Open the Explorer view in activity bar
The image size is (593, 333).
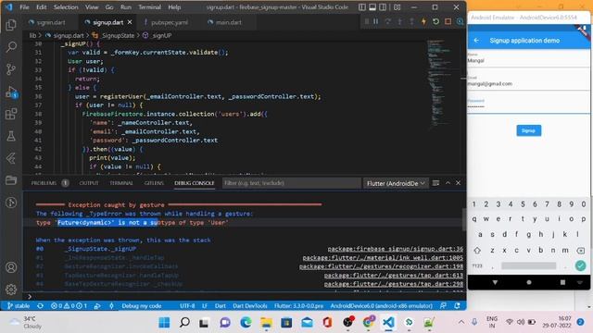[x=11, y=25]
